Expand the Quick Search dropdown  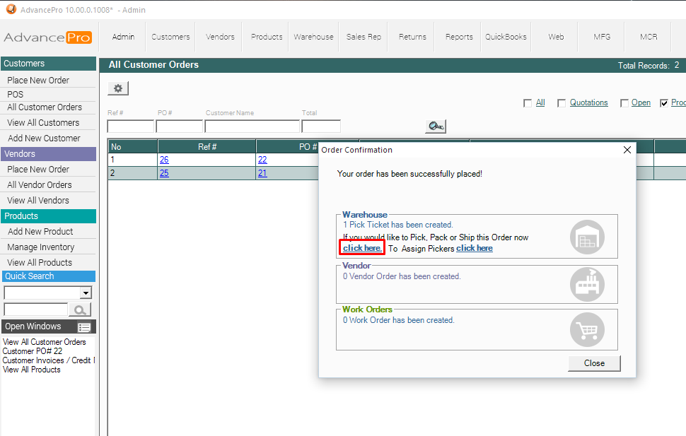click(86, 293)
